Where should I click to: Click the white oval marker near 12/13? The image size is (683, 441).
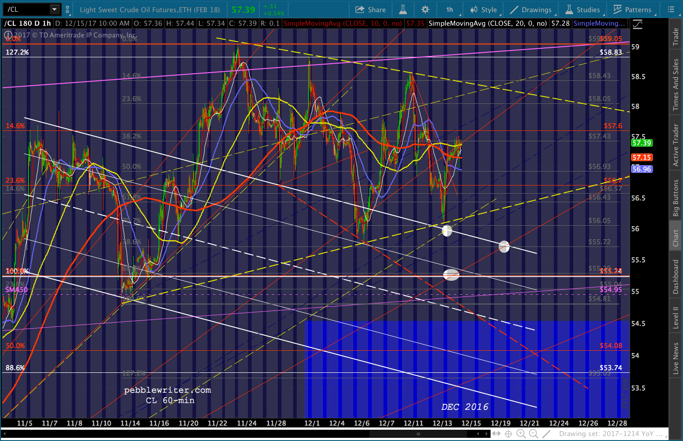447,231
